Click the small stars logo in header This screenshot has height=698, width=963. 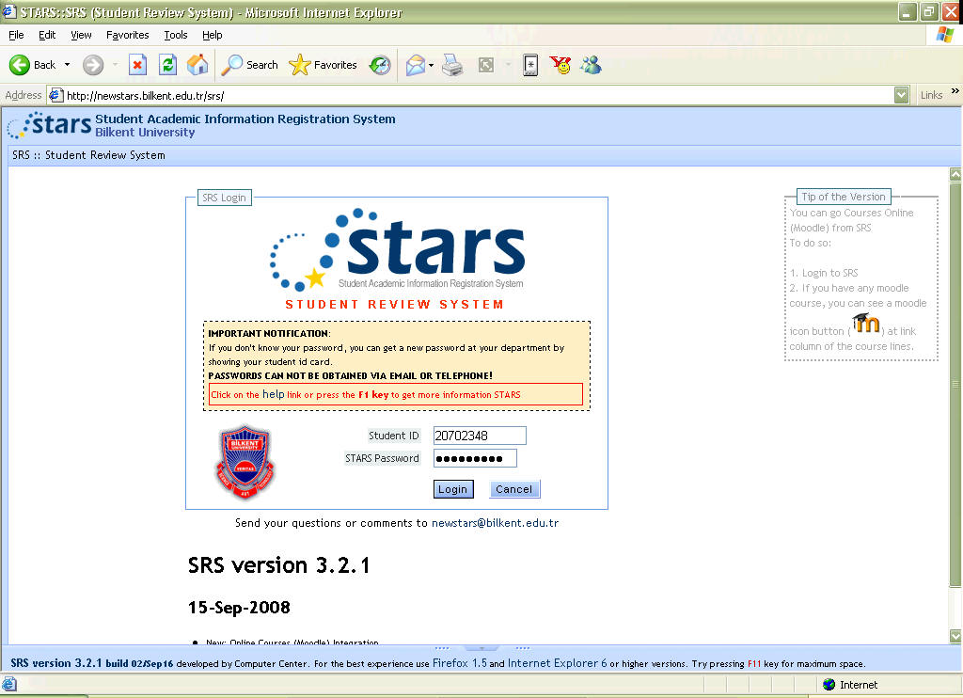(x=49, y=125)
